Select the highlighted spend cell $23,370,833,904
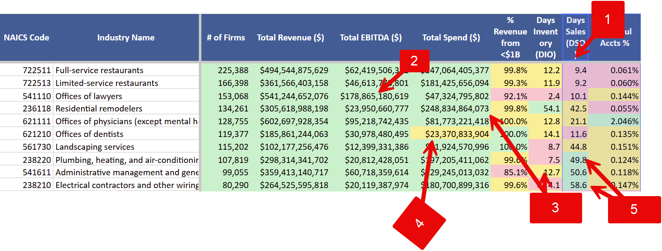 (451, 134)
